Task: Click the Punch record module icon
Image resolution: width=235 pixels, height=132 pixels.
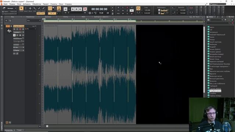Action: (x=191, y=8)
